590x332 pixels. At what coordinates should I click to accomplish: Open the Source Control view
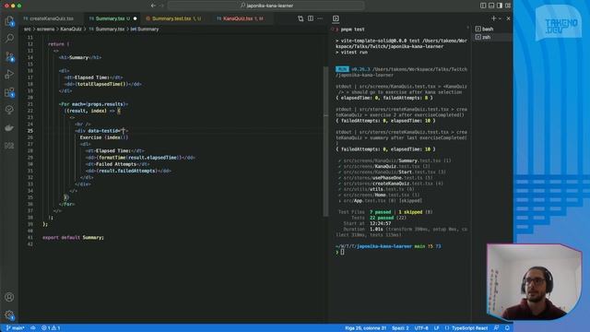pyautogui.click(x=9, y=56)
